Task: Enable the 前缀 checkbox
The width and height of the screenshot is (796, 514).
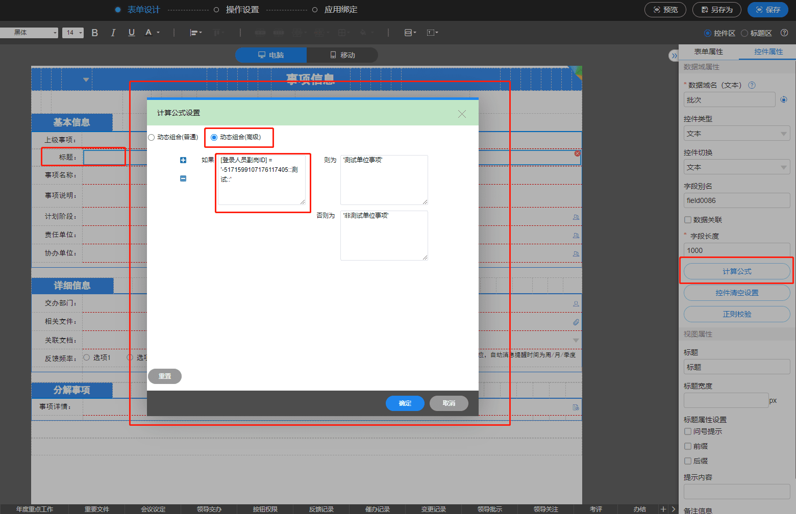Action: pos(688,446)
